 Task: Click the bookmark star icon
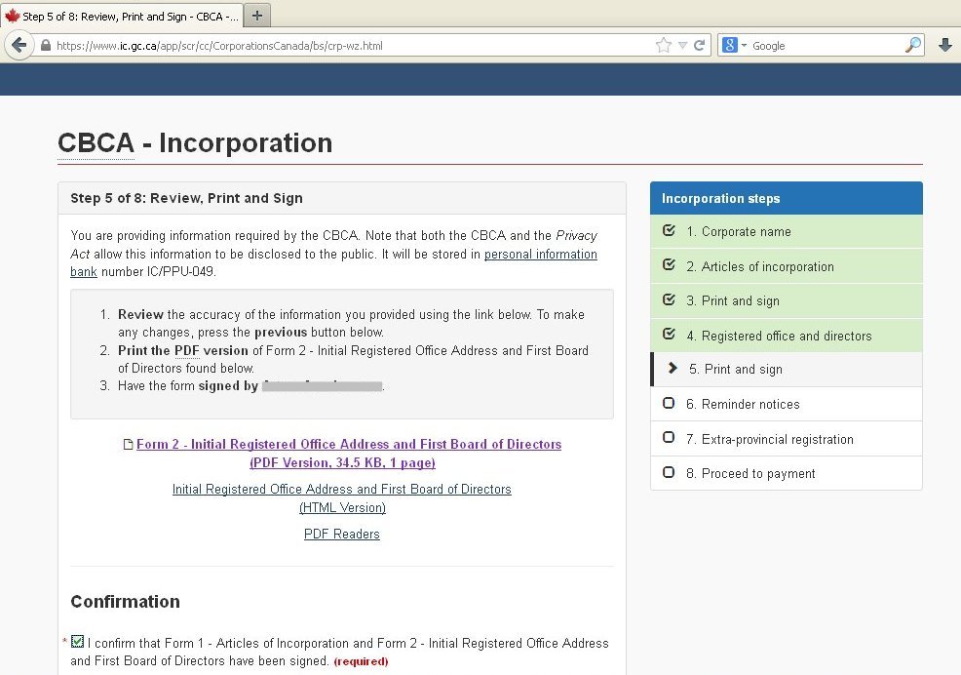(x=662, y=44)
